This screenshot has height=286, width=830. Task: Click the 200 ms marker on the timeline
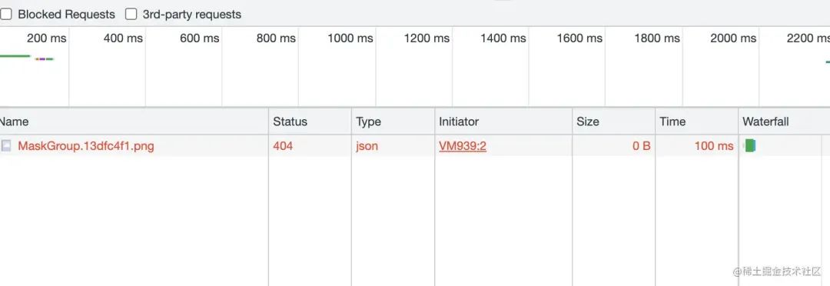coord(47,38)
